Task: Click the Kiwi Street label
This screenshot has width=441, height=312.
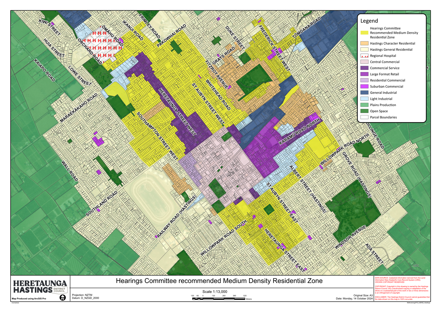Action: click(49, 27)
